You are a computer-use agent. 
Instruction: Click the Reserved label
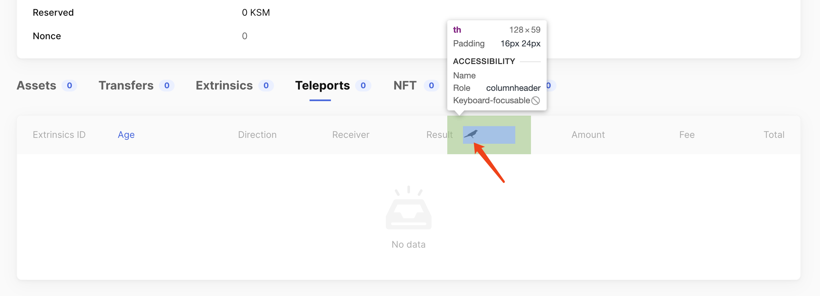tap(53, 12)
